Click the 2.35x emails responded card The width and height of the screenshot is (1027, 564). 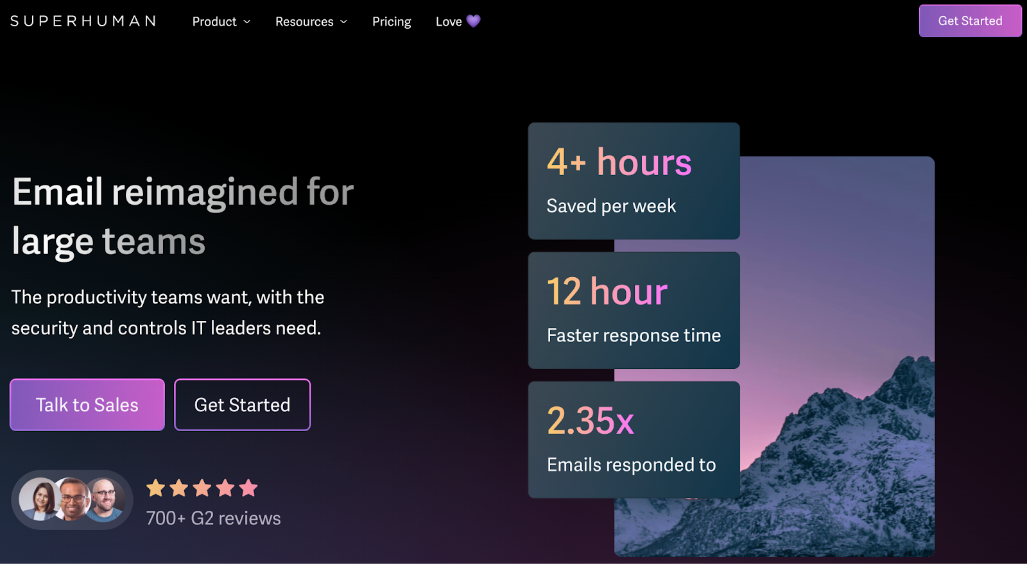click(x=634, y=440)
